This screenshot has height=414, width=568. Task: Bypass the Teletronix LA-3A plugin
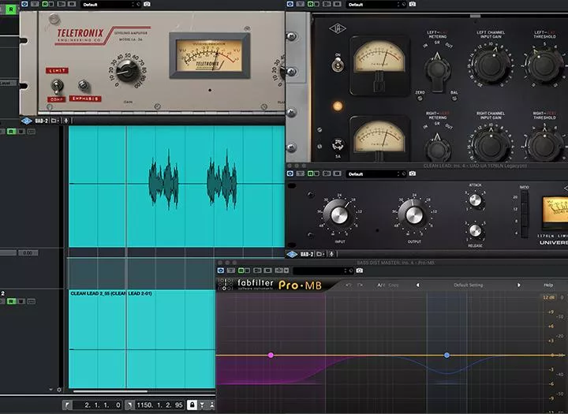tap(24, 4)
